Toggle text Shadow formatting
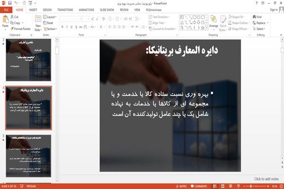 pyautogui.click(x=76, y=27)
